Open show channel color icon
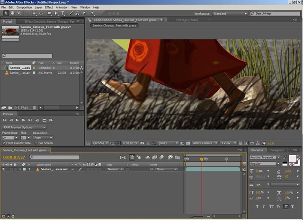The image size is (303, 220). (x=154, y=143)
